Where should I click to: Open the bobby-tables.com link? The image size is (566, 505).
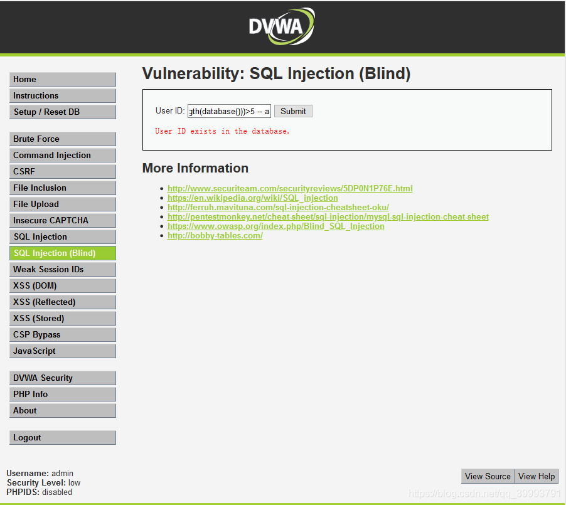[215, 235]
